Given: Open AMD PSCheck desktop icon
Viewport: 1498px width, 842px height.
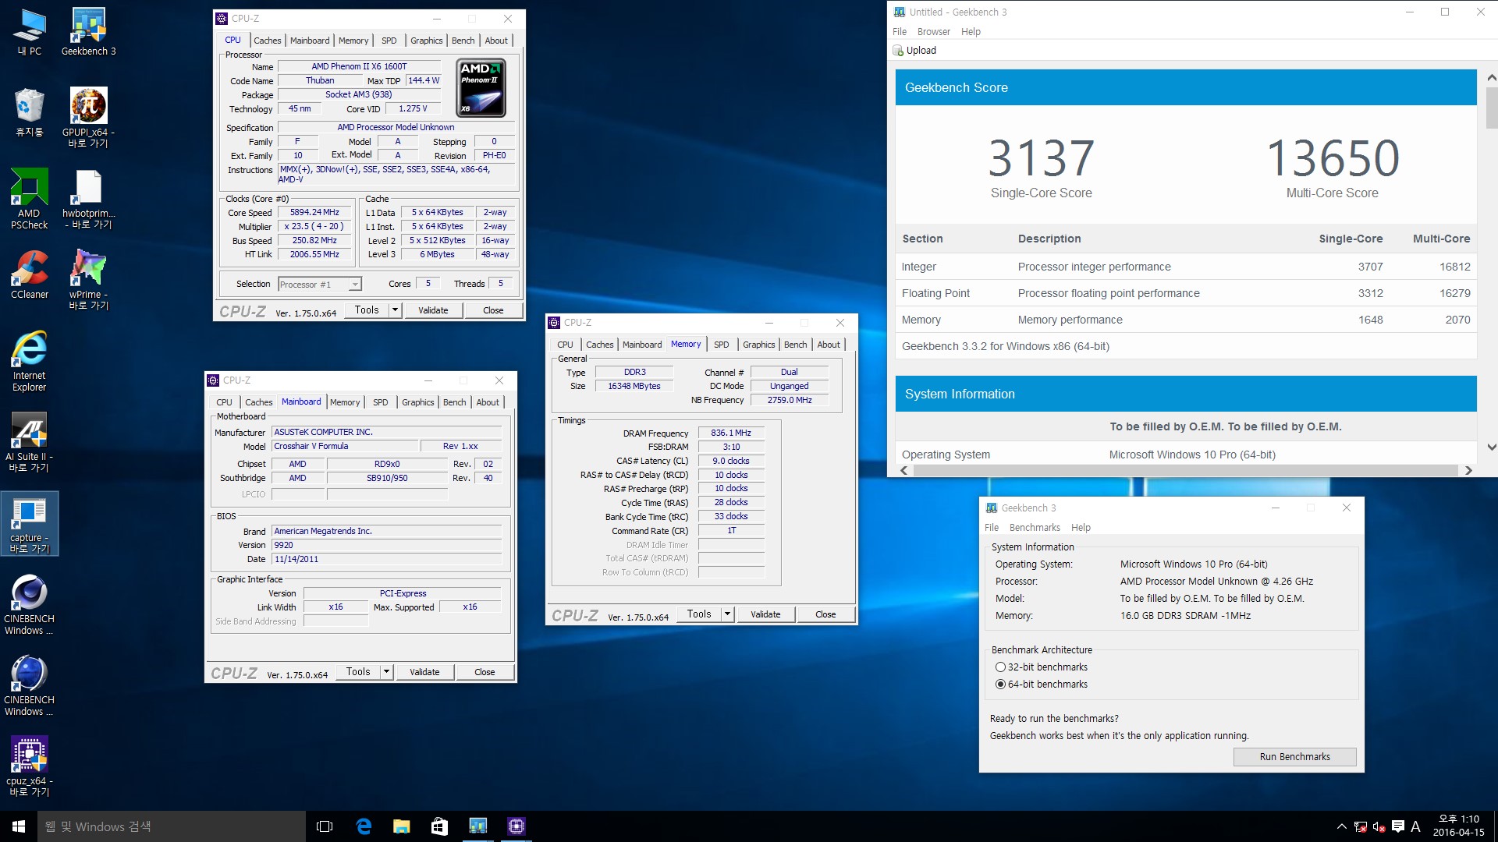Looking at the screenshot, I should pos(30,199).
